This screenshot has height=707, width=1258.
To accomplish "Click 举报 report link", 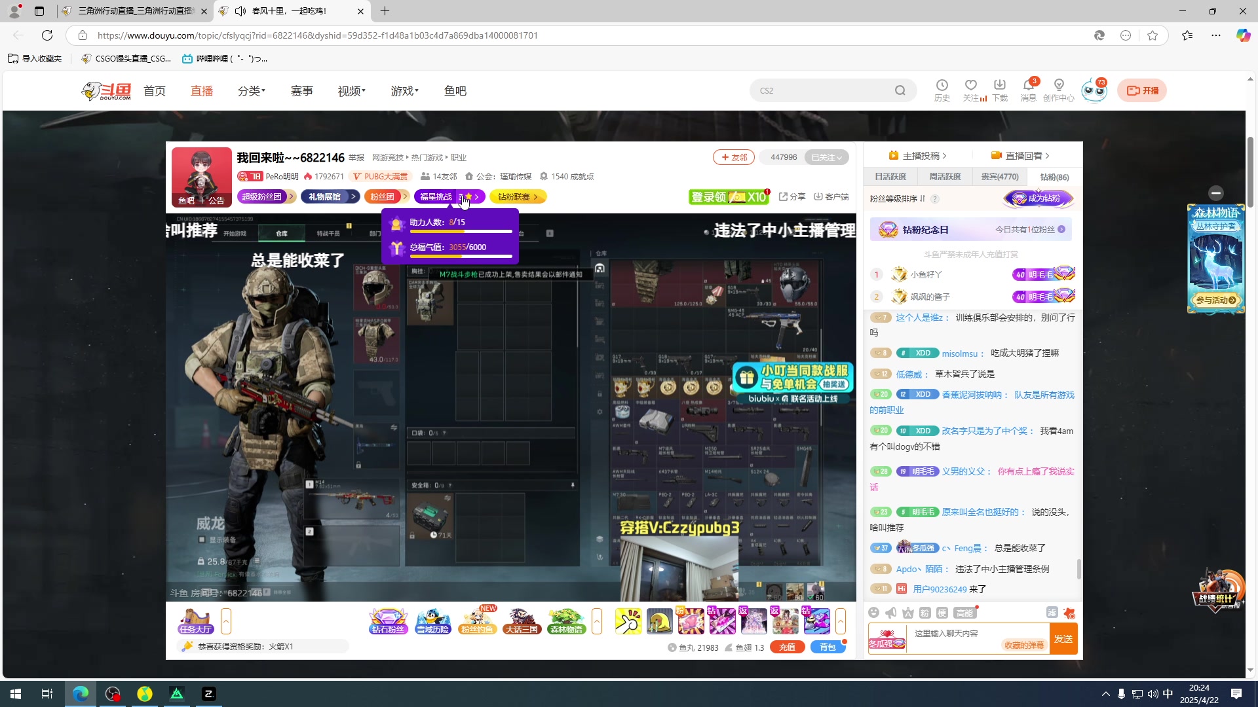I will tap(356, 158).
